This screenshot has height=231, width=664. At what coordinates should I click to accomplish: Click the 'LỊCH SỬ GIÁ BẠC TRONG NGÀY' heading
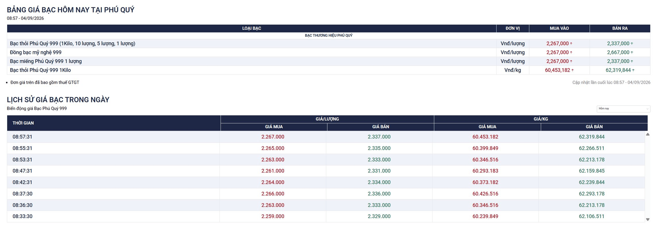tap(58, 100)
